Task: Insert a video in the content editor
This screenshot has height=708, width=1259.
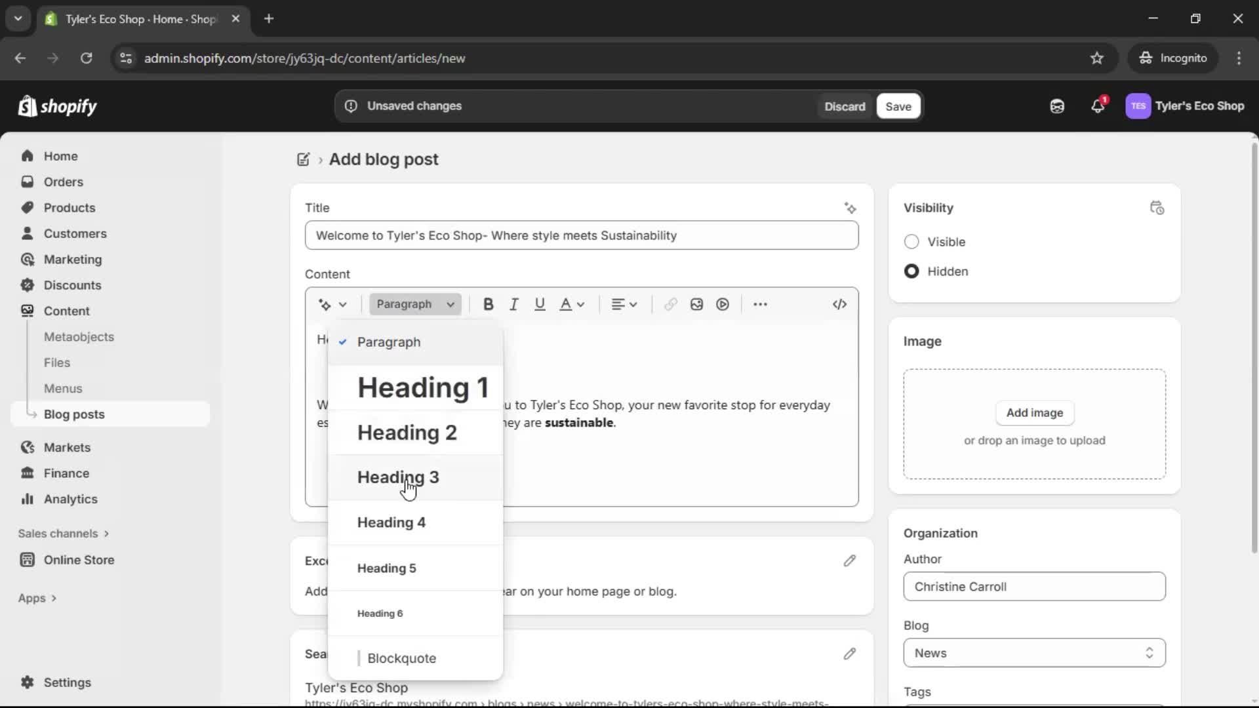Action: tap(722, 304)
